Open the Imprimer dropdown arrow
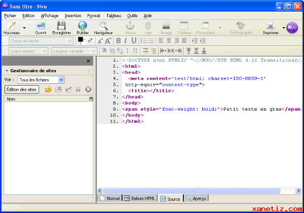Screen dimensions: 304x213 [284, 28]
